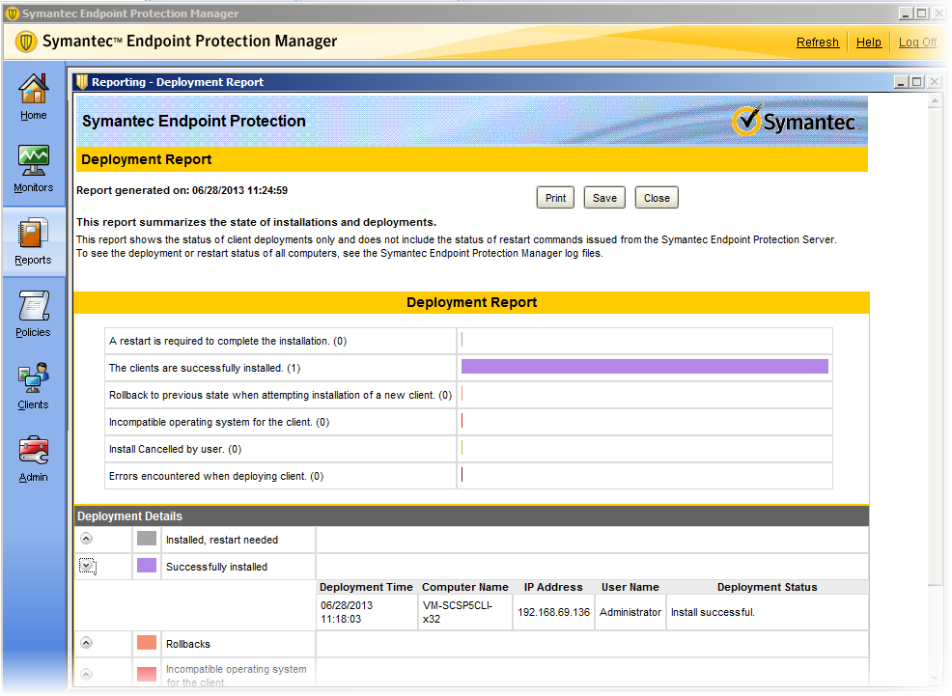Click the 'Successfully installed' label
This screenshot has height=696, width=952.
pyautogui.click(x=216, y=567)
